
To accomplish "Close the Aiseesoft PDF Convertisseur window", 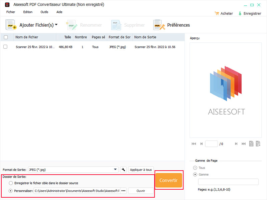I will (x=259, y=5).
